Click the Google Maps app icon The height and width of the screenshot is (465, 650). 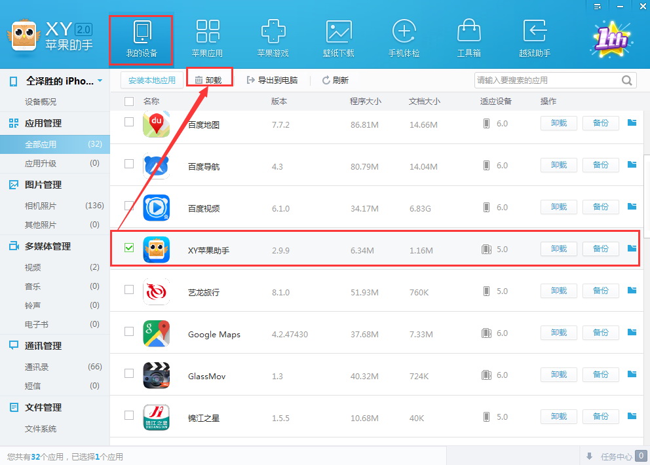click(157, 333)
